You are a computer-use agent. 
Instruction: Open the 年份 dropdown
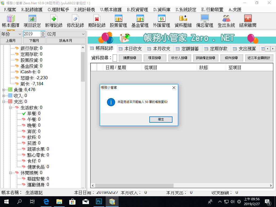point(11,34)
